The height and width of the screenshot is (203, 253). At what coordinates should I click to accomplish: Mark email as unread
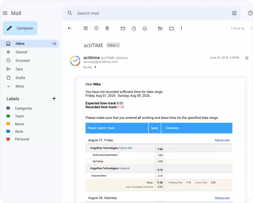point(123,28)
